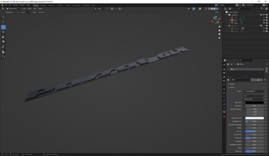This screenshot has width=269, height=156.
Task: Toggle visibility eye for Collection
Action: pyautogui.click(x=264, y=15)
